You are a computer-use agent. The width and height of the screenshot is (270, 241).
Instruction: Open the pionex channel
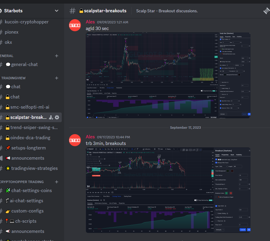pos(11,32)
